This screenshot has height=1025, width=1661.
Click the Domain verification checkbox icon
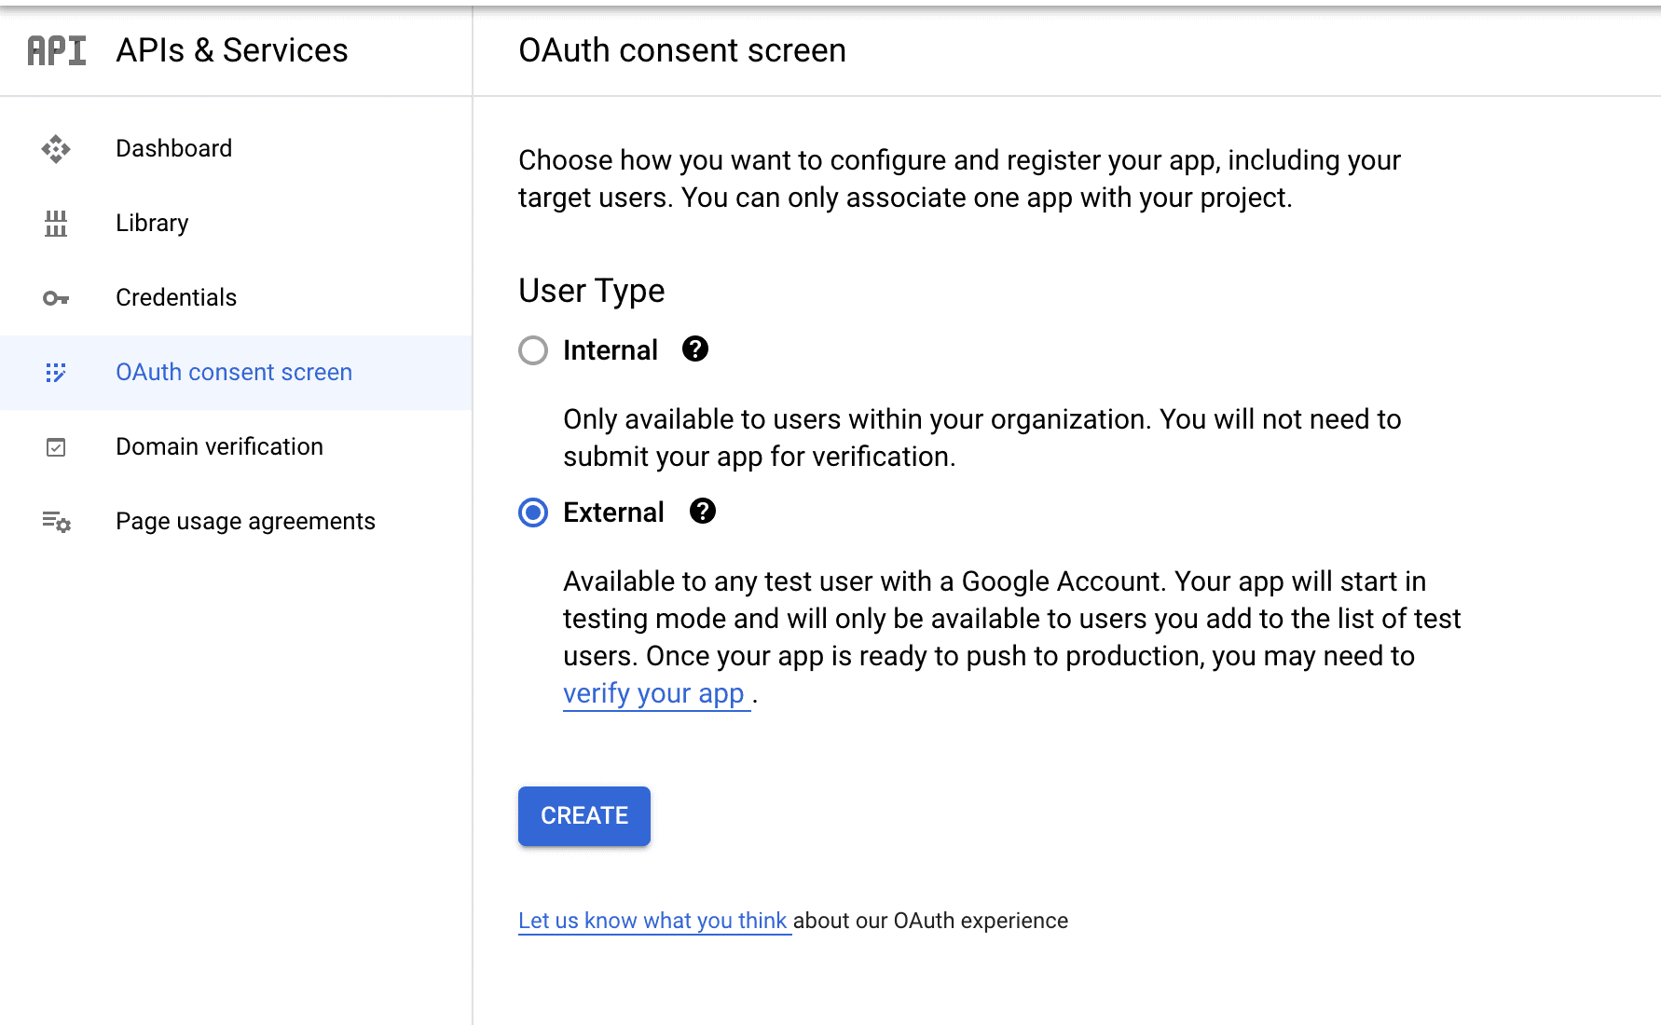pyautogui.click(x=56, y=447)
